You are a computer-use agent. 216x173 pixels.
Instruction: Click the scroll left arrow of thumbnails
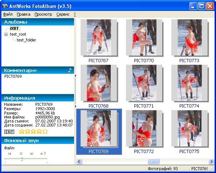[x=79, y=161]
